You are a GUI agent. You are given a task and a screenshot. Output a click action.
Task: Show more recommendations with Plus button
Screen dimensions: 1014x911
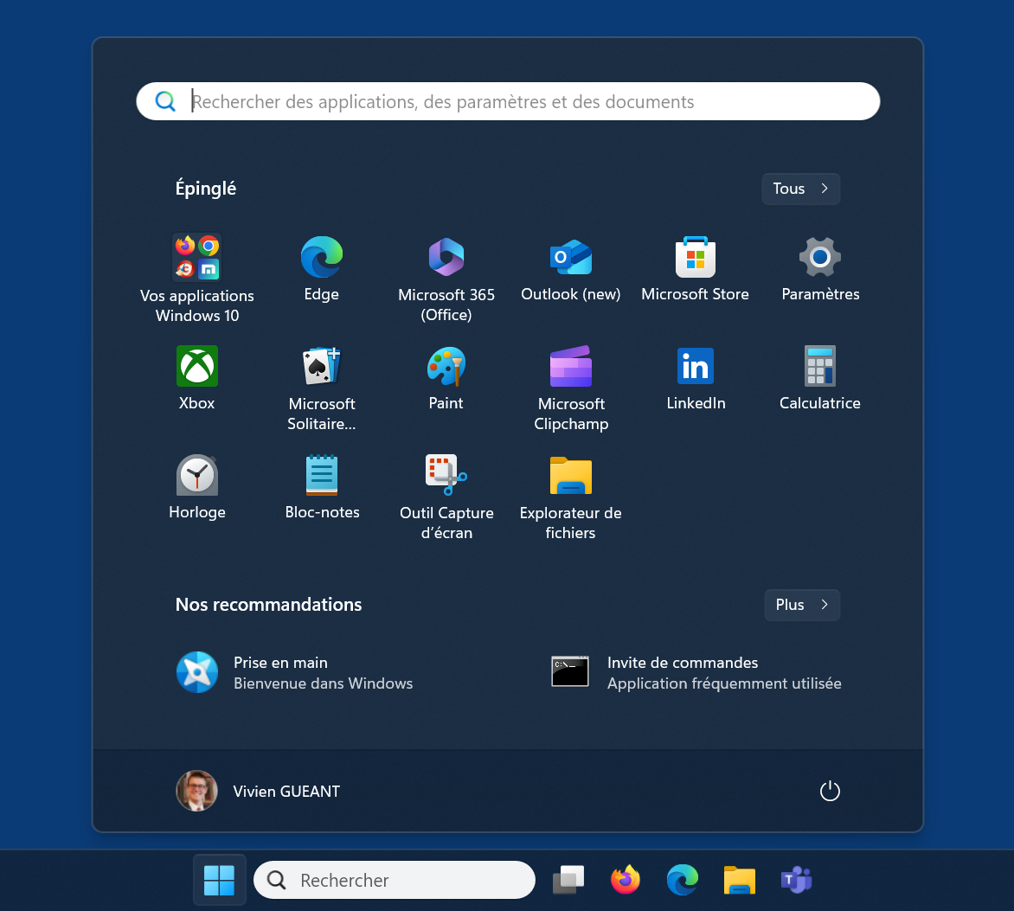click(x=802, y=606)
